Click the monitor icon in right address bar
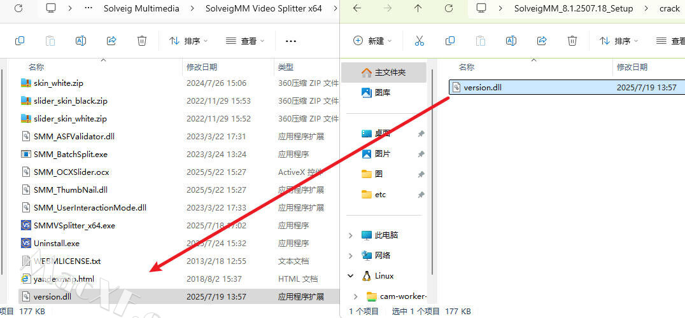 [x=481, y=8]
